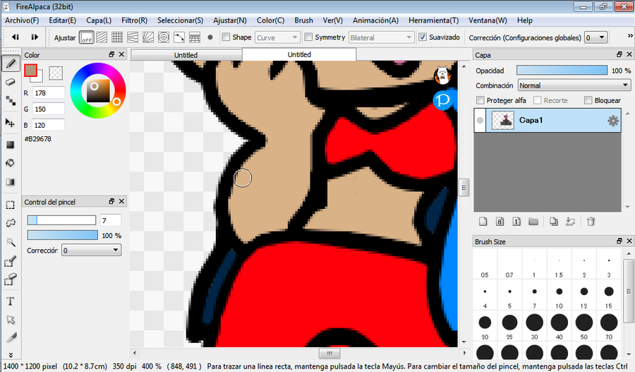Go to previous with the left arrow button
Screen dimensions: 635x372
pos(16,37)
